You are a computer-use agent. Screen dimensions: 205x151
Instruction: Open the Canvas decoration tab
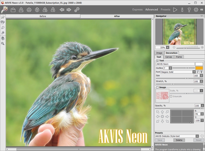pyautogui.click(x=168, y=57)
